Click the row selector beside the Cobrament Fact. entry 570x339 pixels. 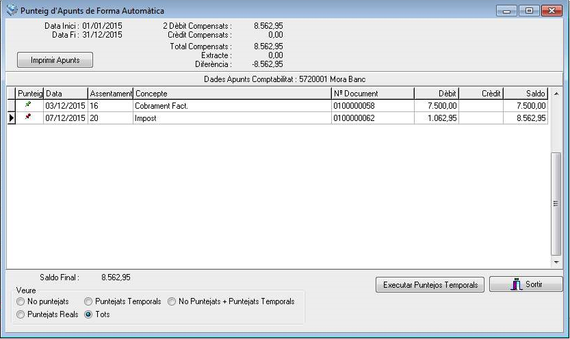click(11, 106)
